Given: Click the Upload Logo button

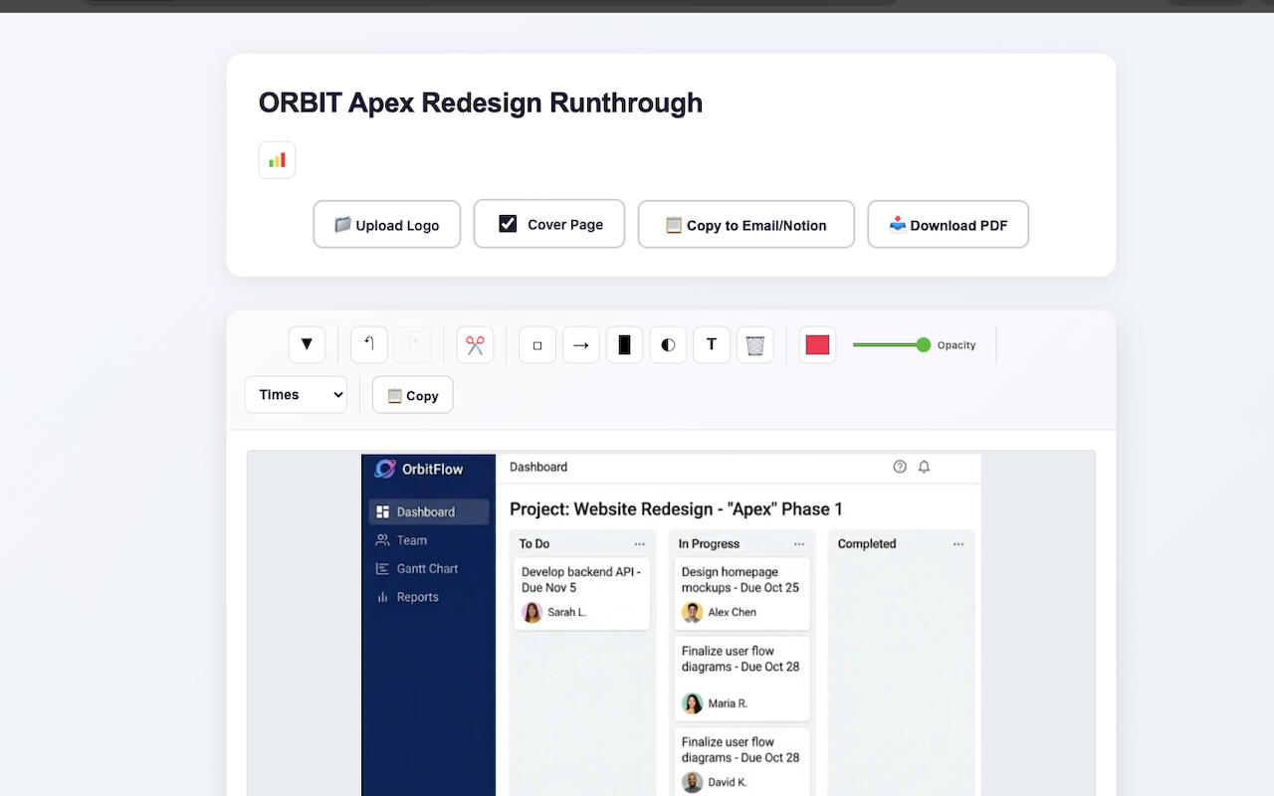Looking at the screenshot, I should pos(387,225).
